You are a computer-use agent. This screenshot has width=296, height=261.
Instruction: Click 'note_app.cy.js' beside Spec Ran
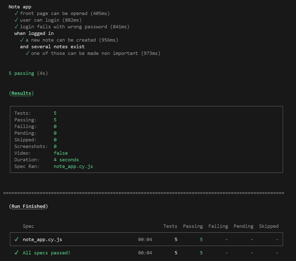[x=73, y=166]
